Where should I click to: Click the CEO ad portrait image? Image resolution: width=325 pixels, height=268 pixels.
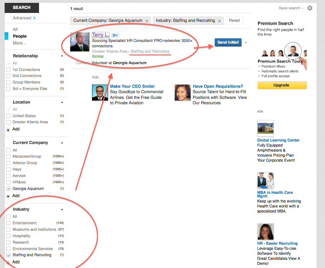pos(100,92)
